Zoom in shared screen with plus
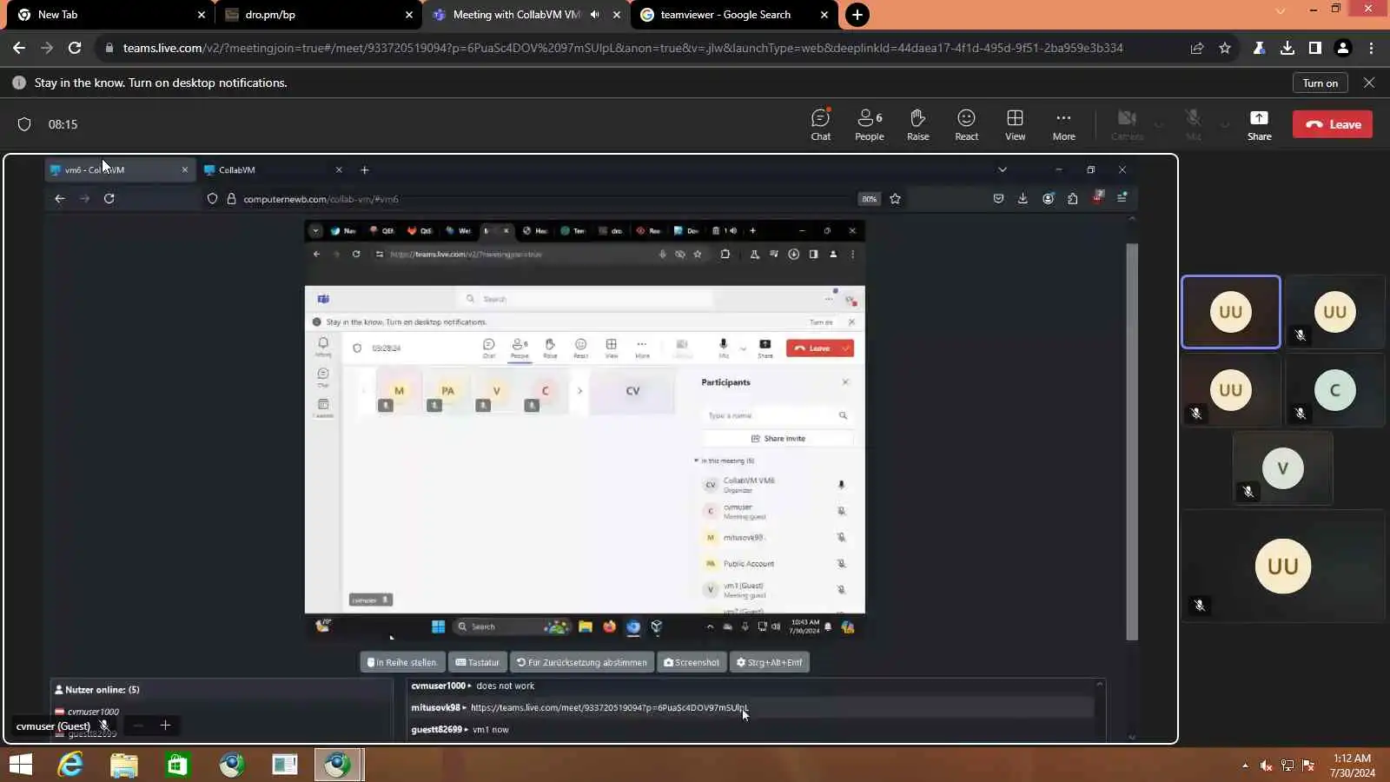The image size is (1390, 782). click(165, 726)
